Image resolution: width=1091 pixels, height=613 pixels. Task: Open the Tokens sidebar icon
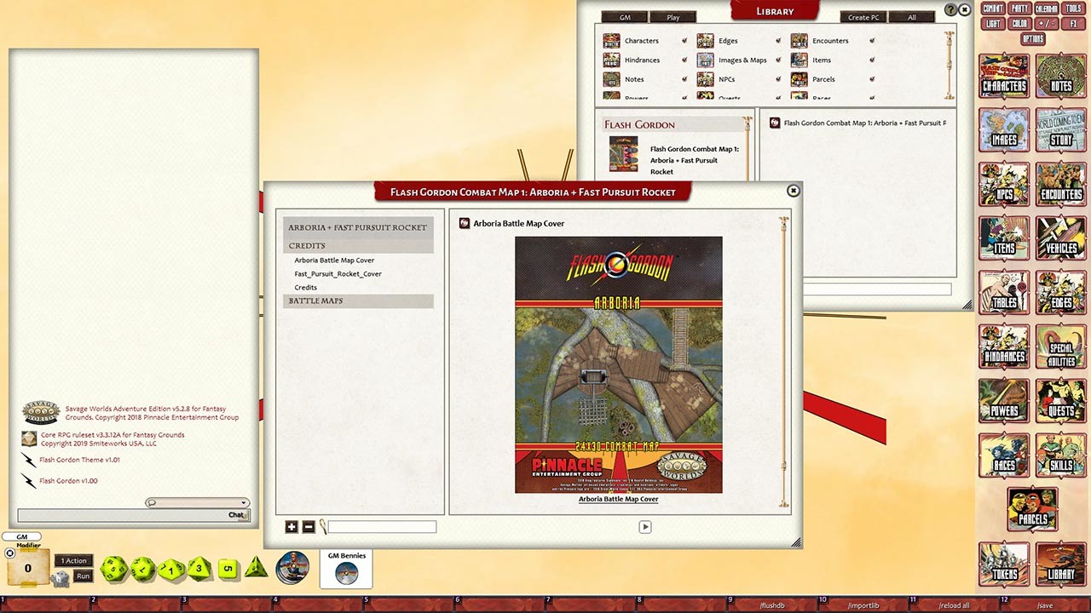pyautogui.click(x=1003, y=564)
